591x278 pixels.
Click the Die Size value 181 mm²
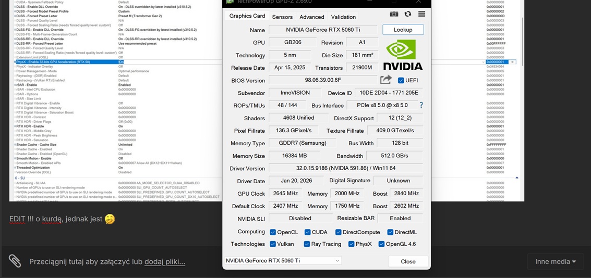[x=362, y=55]
